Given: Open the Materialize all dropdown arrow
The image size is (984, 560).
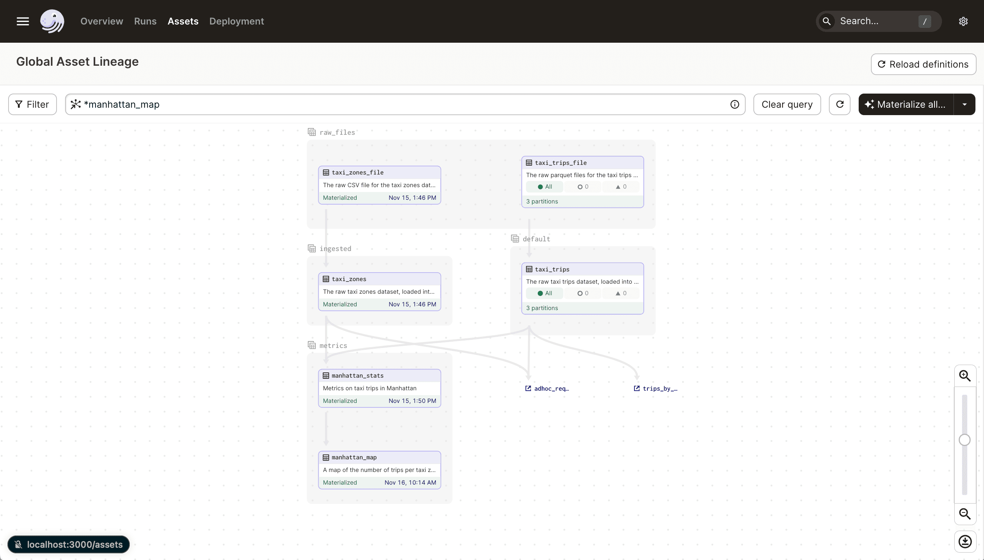Looking at the screenshot, I should pyautogui.click(x=964, y=104).
